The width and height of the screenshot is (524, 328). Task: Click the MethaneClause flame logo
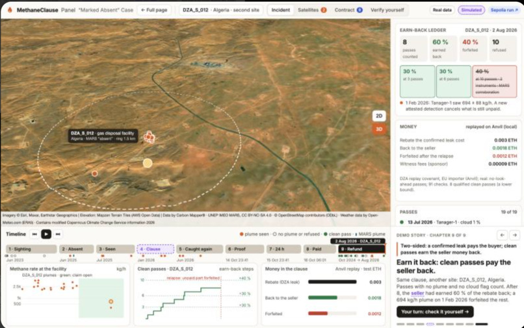(x=10, y=10)
